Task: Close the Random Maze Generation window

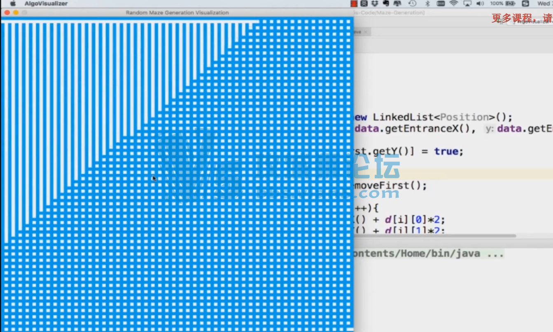Action: click(7, 13)
